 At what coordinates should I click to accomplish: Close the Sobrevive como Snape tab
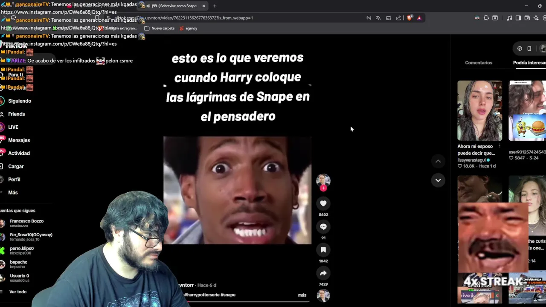(203, 6)
